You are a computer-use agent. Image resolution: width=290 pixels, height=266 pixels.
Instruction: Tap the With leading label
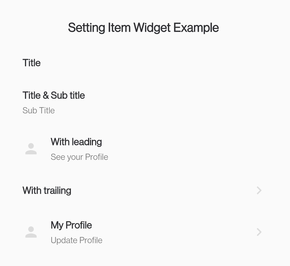[76, 142]
